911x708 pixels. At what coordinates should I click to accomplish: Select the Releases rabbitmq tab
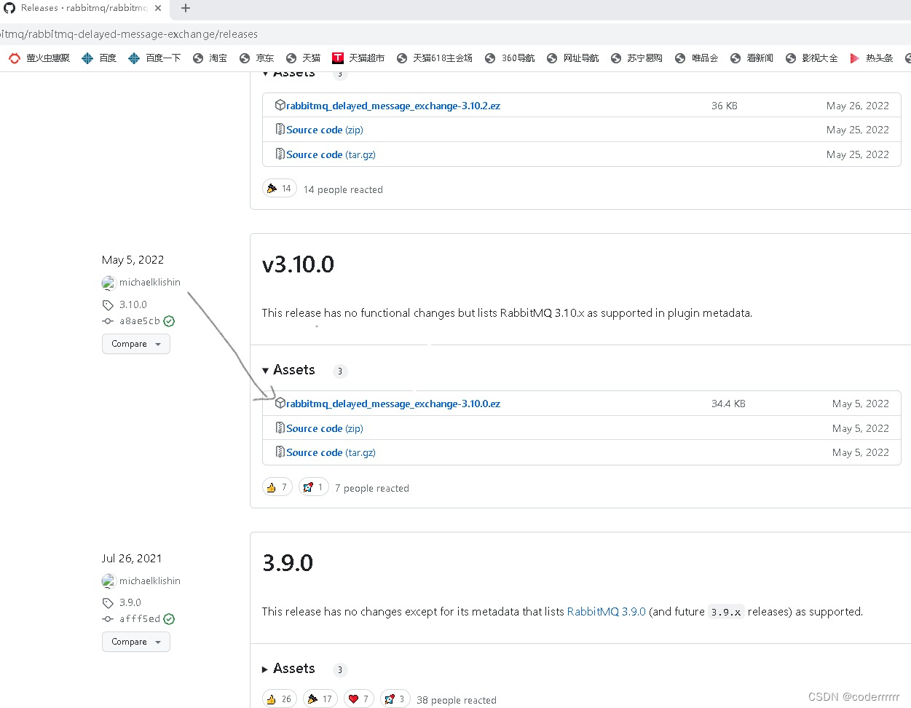coord(84,8)
